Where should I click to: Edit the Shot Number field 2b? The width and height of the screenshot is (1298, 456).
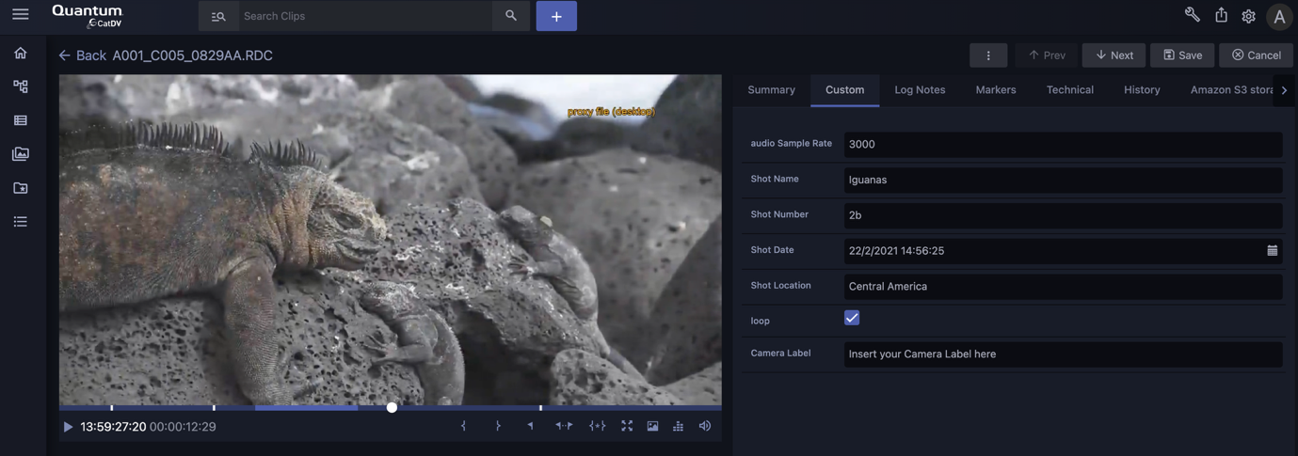click(x=1063, y=215)
